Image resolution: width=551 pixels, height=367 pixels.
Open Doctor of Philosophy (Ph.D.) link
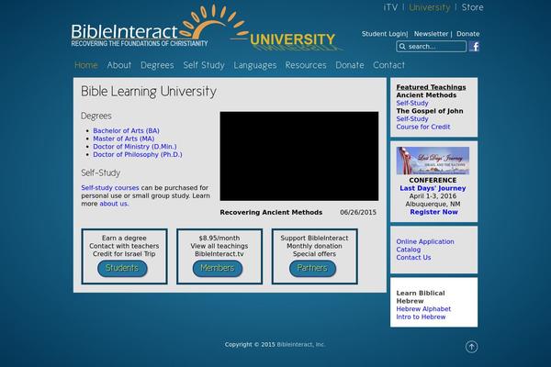[138, 154]
